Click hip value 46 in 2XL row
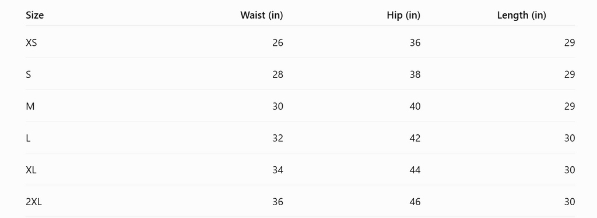This screenshot has width=597, height=218. click(x=415, y=202)
